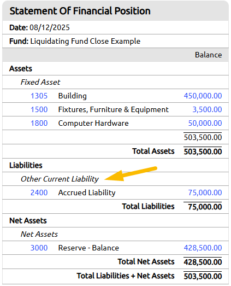The width and height of the screenshot is (231, 286).
Task: Click the 3,500.00 fixtures balance
Action: click(207, 109)
